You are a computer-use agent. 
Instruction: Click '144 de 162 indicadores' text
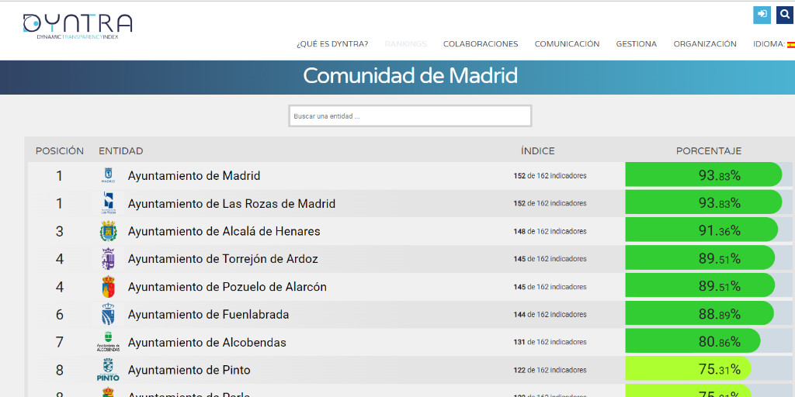tap(550, 315)
